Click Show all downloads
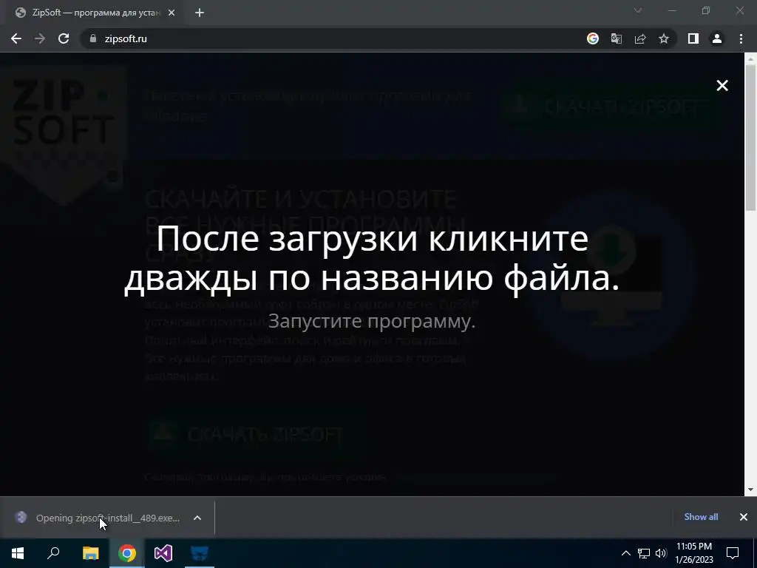 [x=701, y=517]
